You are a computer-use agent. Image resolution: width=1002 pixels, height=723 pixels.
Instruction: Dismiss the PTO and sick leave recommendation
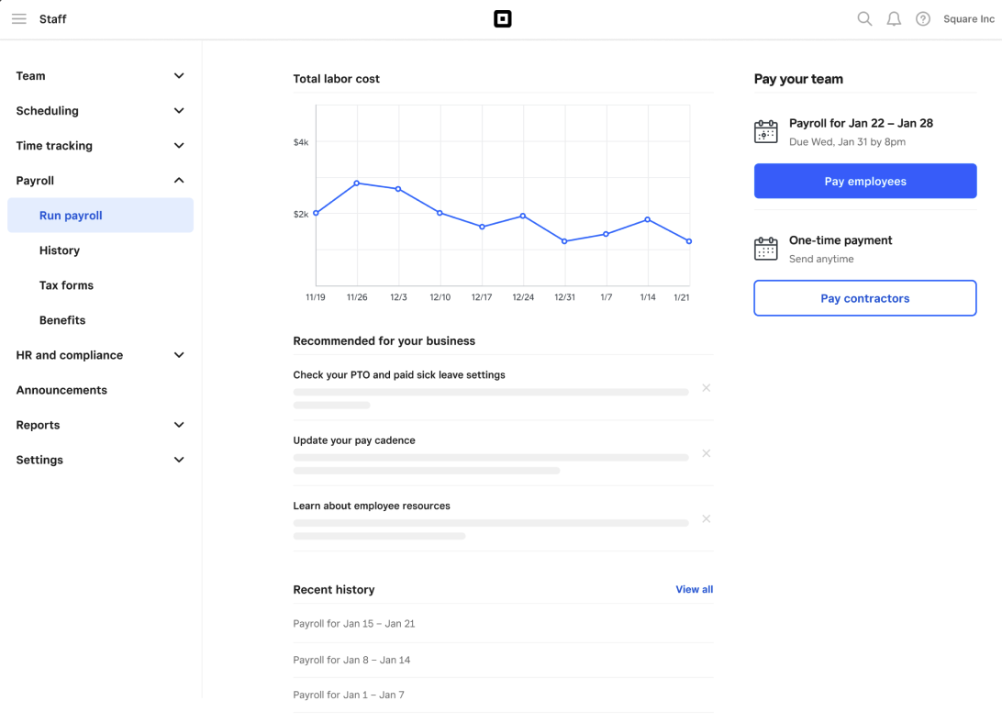click(x=706, y=387)
